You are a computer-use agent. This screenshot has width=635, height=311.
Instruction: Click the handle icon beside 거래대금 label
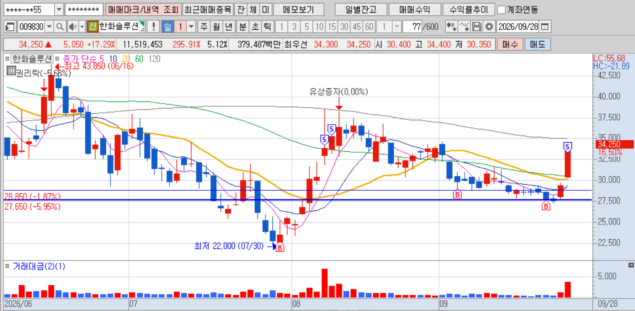click(7, 266)
